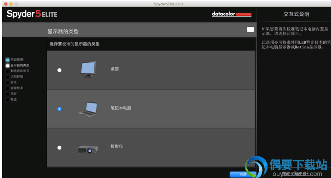Click the Spyder5Elite 5.0.2 window title
The width and height of the screenshot is (331, 178).
169,4
